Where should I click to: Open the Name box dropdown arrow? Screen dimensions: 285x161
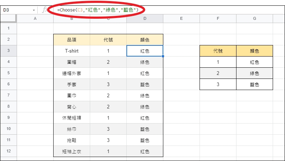[34, 10]
